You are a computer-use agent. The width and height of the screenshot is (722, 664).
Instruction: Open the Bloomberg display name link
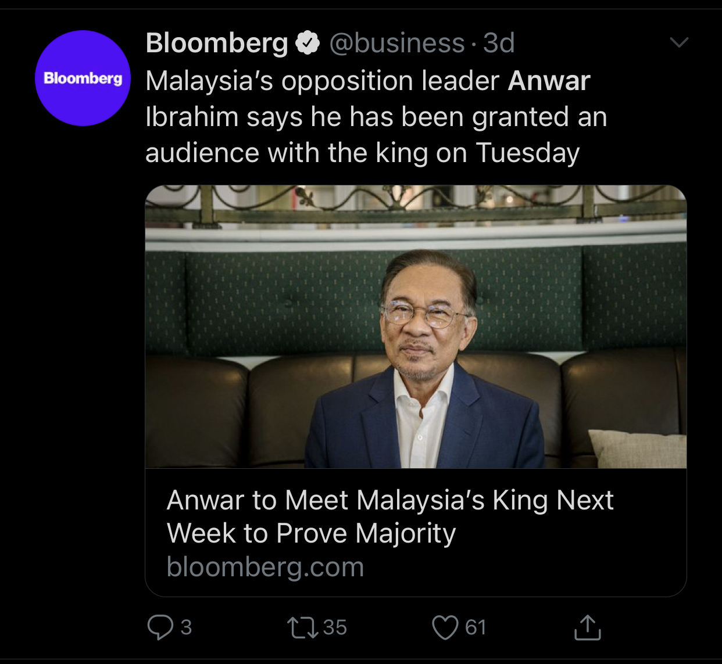coord(217,43)
